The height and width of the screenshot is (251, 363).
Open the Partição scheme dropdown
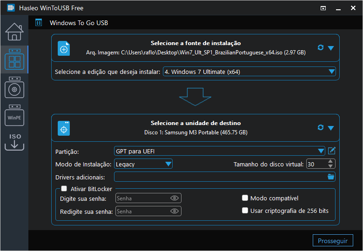pos(220,151)
